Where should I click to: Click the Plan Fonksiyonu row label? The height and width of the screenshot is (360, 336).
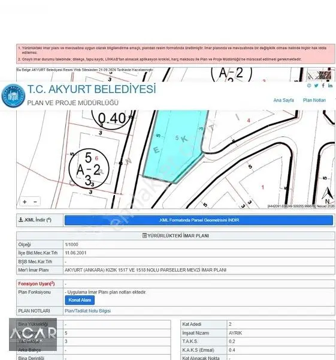click(34, 292)
